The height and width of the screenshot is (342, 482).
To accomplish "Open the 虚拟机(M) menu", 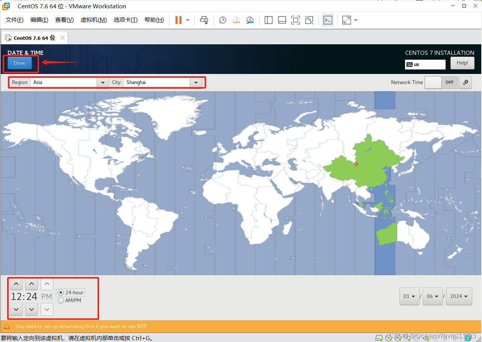I will pyautogui.click(x=93, y=20).
